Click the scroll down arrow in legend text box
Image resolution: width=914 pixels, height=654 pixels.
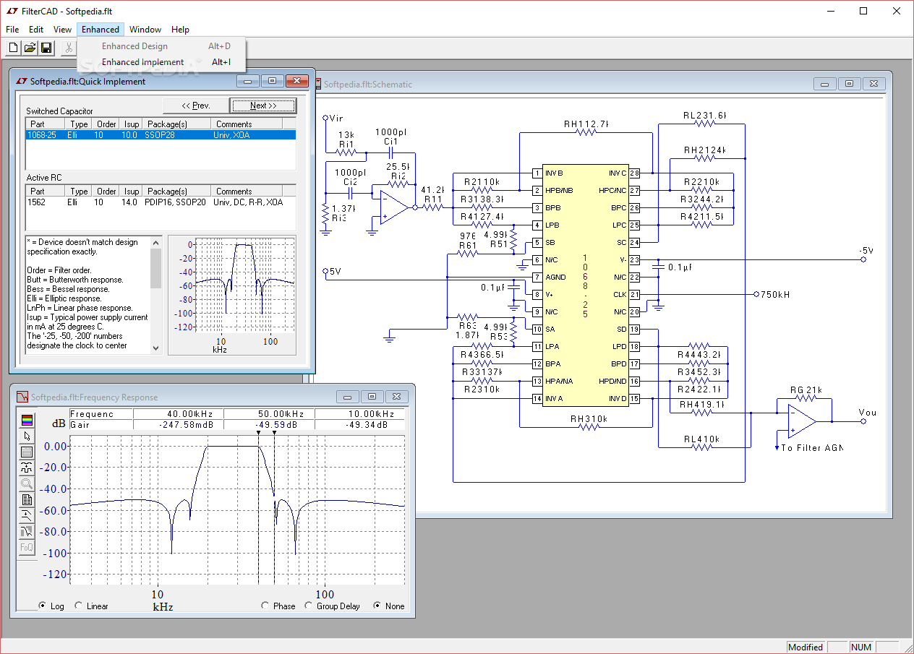pos(156,348)
